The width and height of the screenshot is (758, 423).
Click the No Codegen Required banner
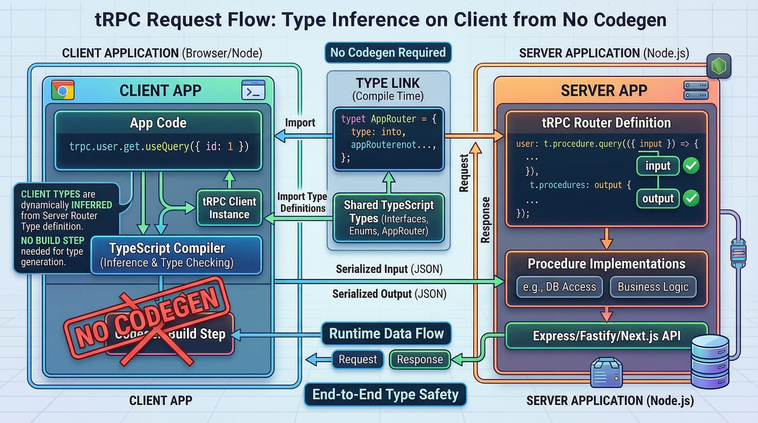tap(388, 52)
